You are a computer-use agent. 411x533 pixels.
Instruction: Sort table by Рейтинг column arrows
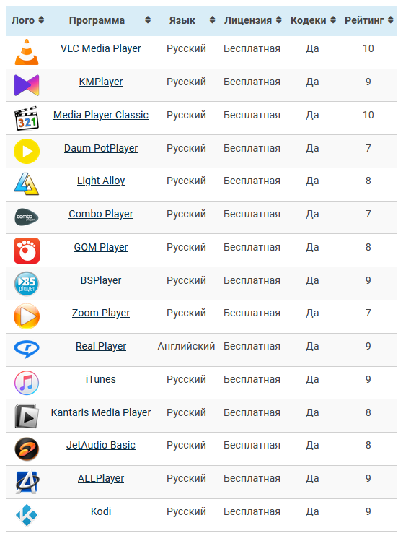[391, 20]
